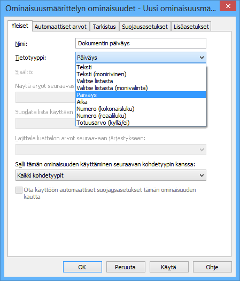Open the Kaikki kohdetyypit dropdown
This screenshot has width=240, height=281.
[x=111, y=175]
